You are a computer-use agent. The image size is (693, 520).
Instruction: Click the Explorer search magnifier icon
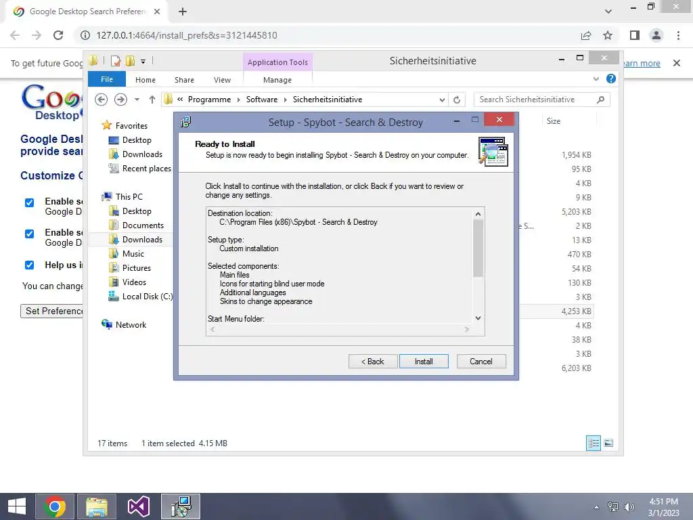(x=600, y=100)
